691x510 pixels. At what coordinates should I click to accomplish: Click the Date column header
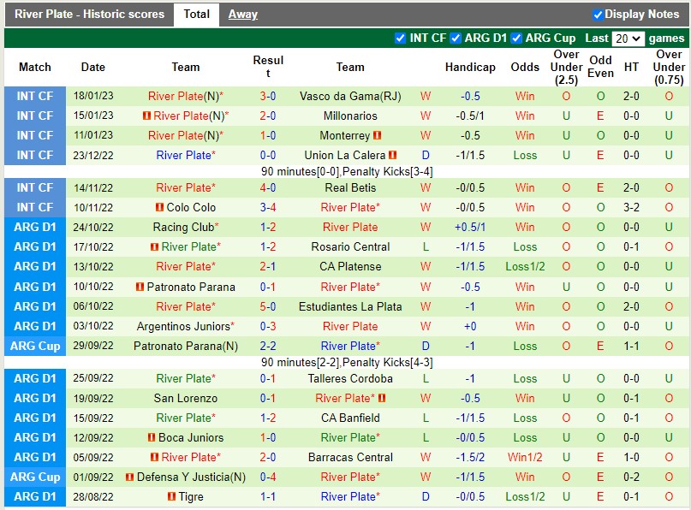point(93,67)
